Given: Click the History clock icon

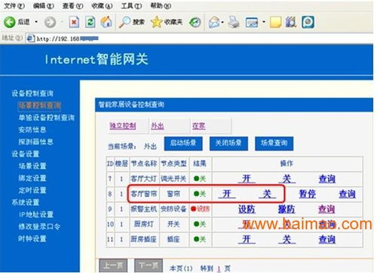Looking at the screenshot, I should click(195, 23).
